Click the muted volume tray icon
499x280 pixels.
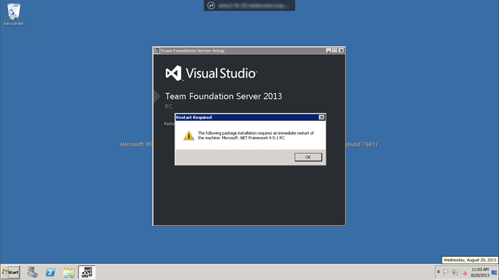(464, 273)
